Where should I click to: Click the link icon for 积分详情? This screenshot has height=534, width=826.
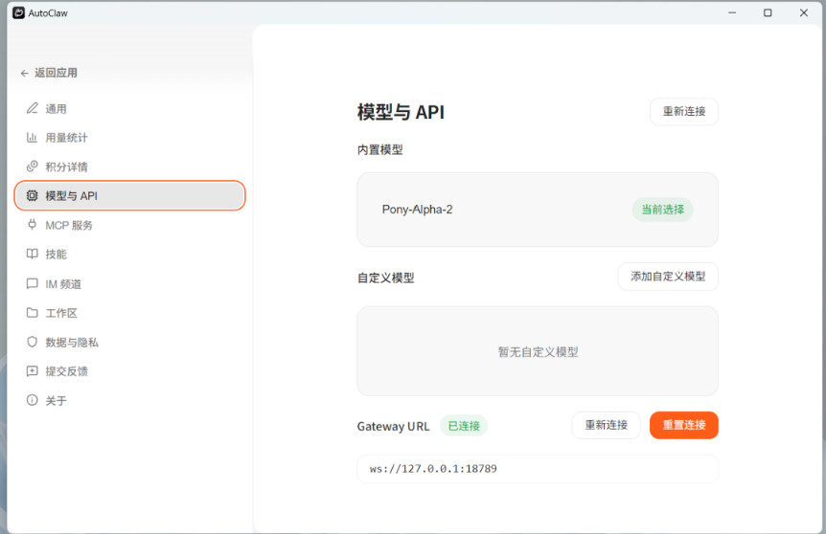coord(33,167)
